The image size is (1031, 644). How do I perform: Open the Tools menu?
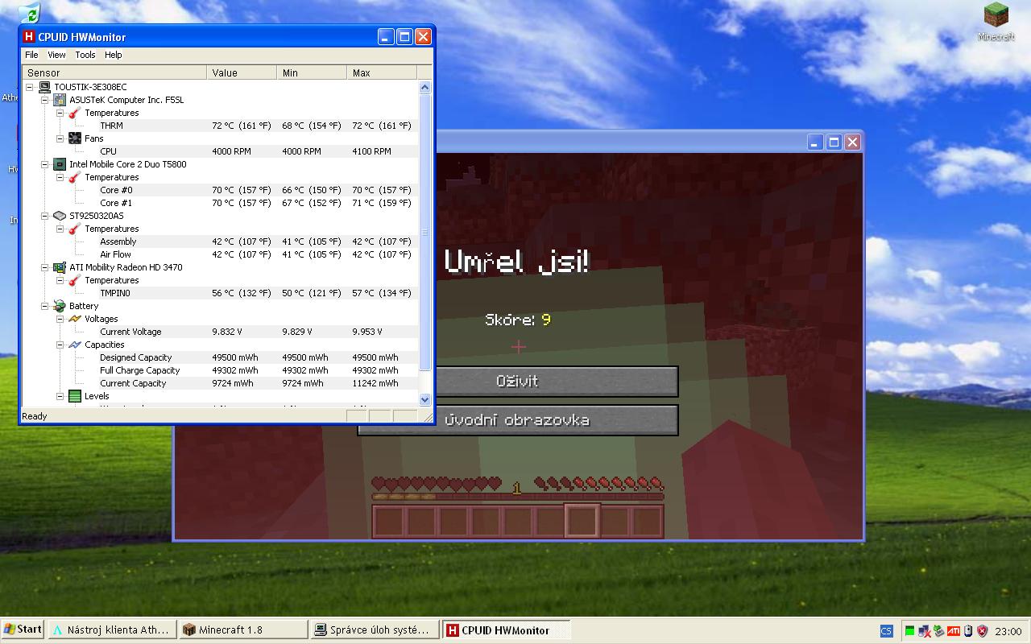coord(85,55)
